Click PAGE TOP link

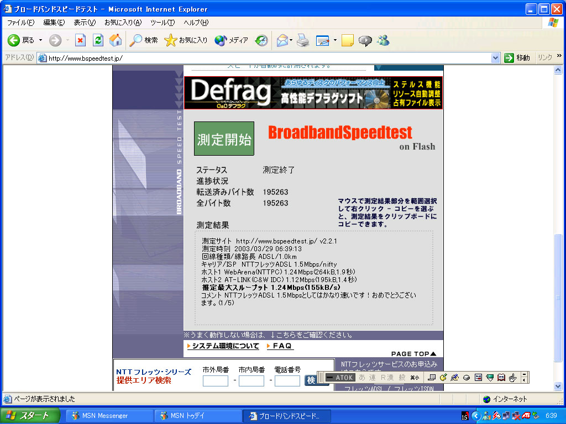pyautogui.click(x=413, y=354)
